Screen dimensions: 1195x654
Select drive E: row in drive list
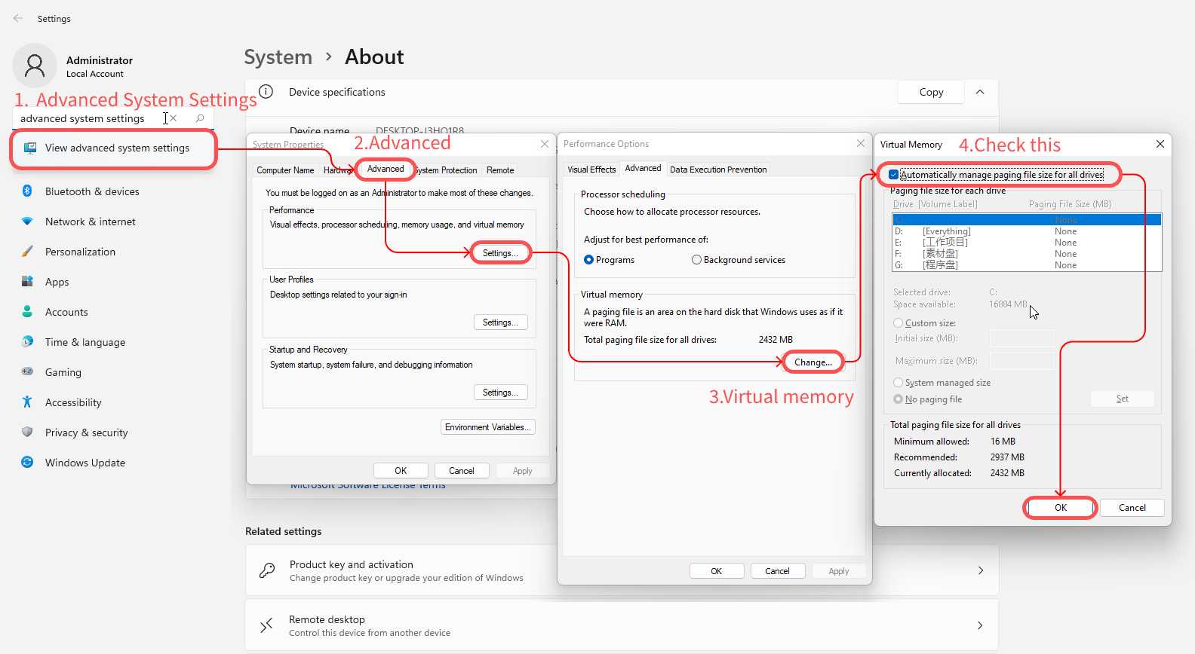[1027, 243]
